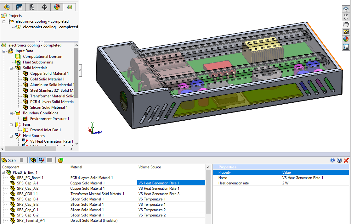Select Transformer Material Solid item
Screen dimensions: 351x224
52,96
